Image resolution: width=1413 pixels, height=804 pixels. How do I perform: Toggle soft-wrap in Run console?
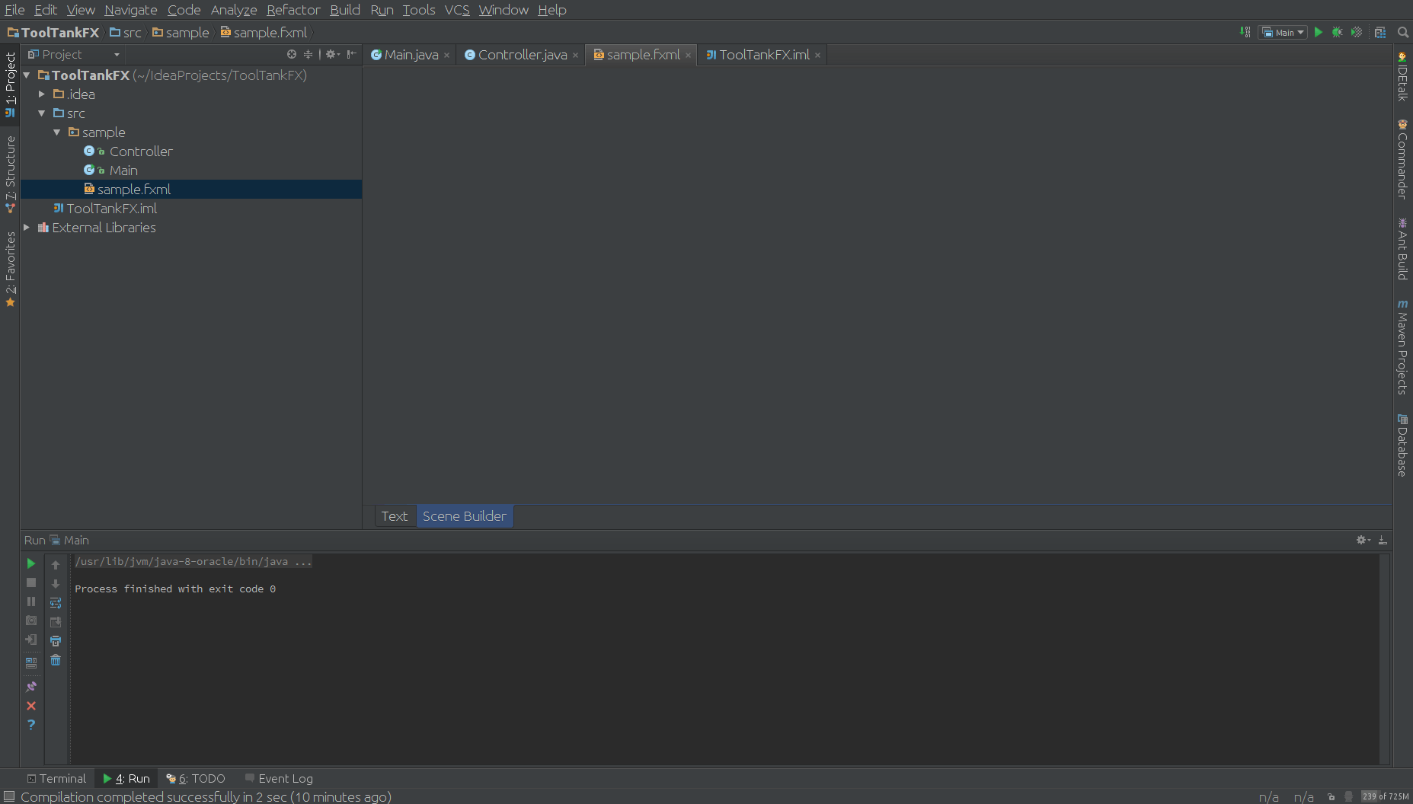click(x=56, y=603)
